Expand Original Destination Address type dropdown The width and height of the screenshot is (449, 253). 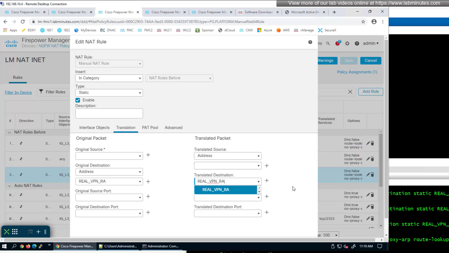click(x=109, y=172)
